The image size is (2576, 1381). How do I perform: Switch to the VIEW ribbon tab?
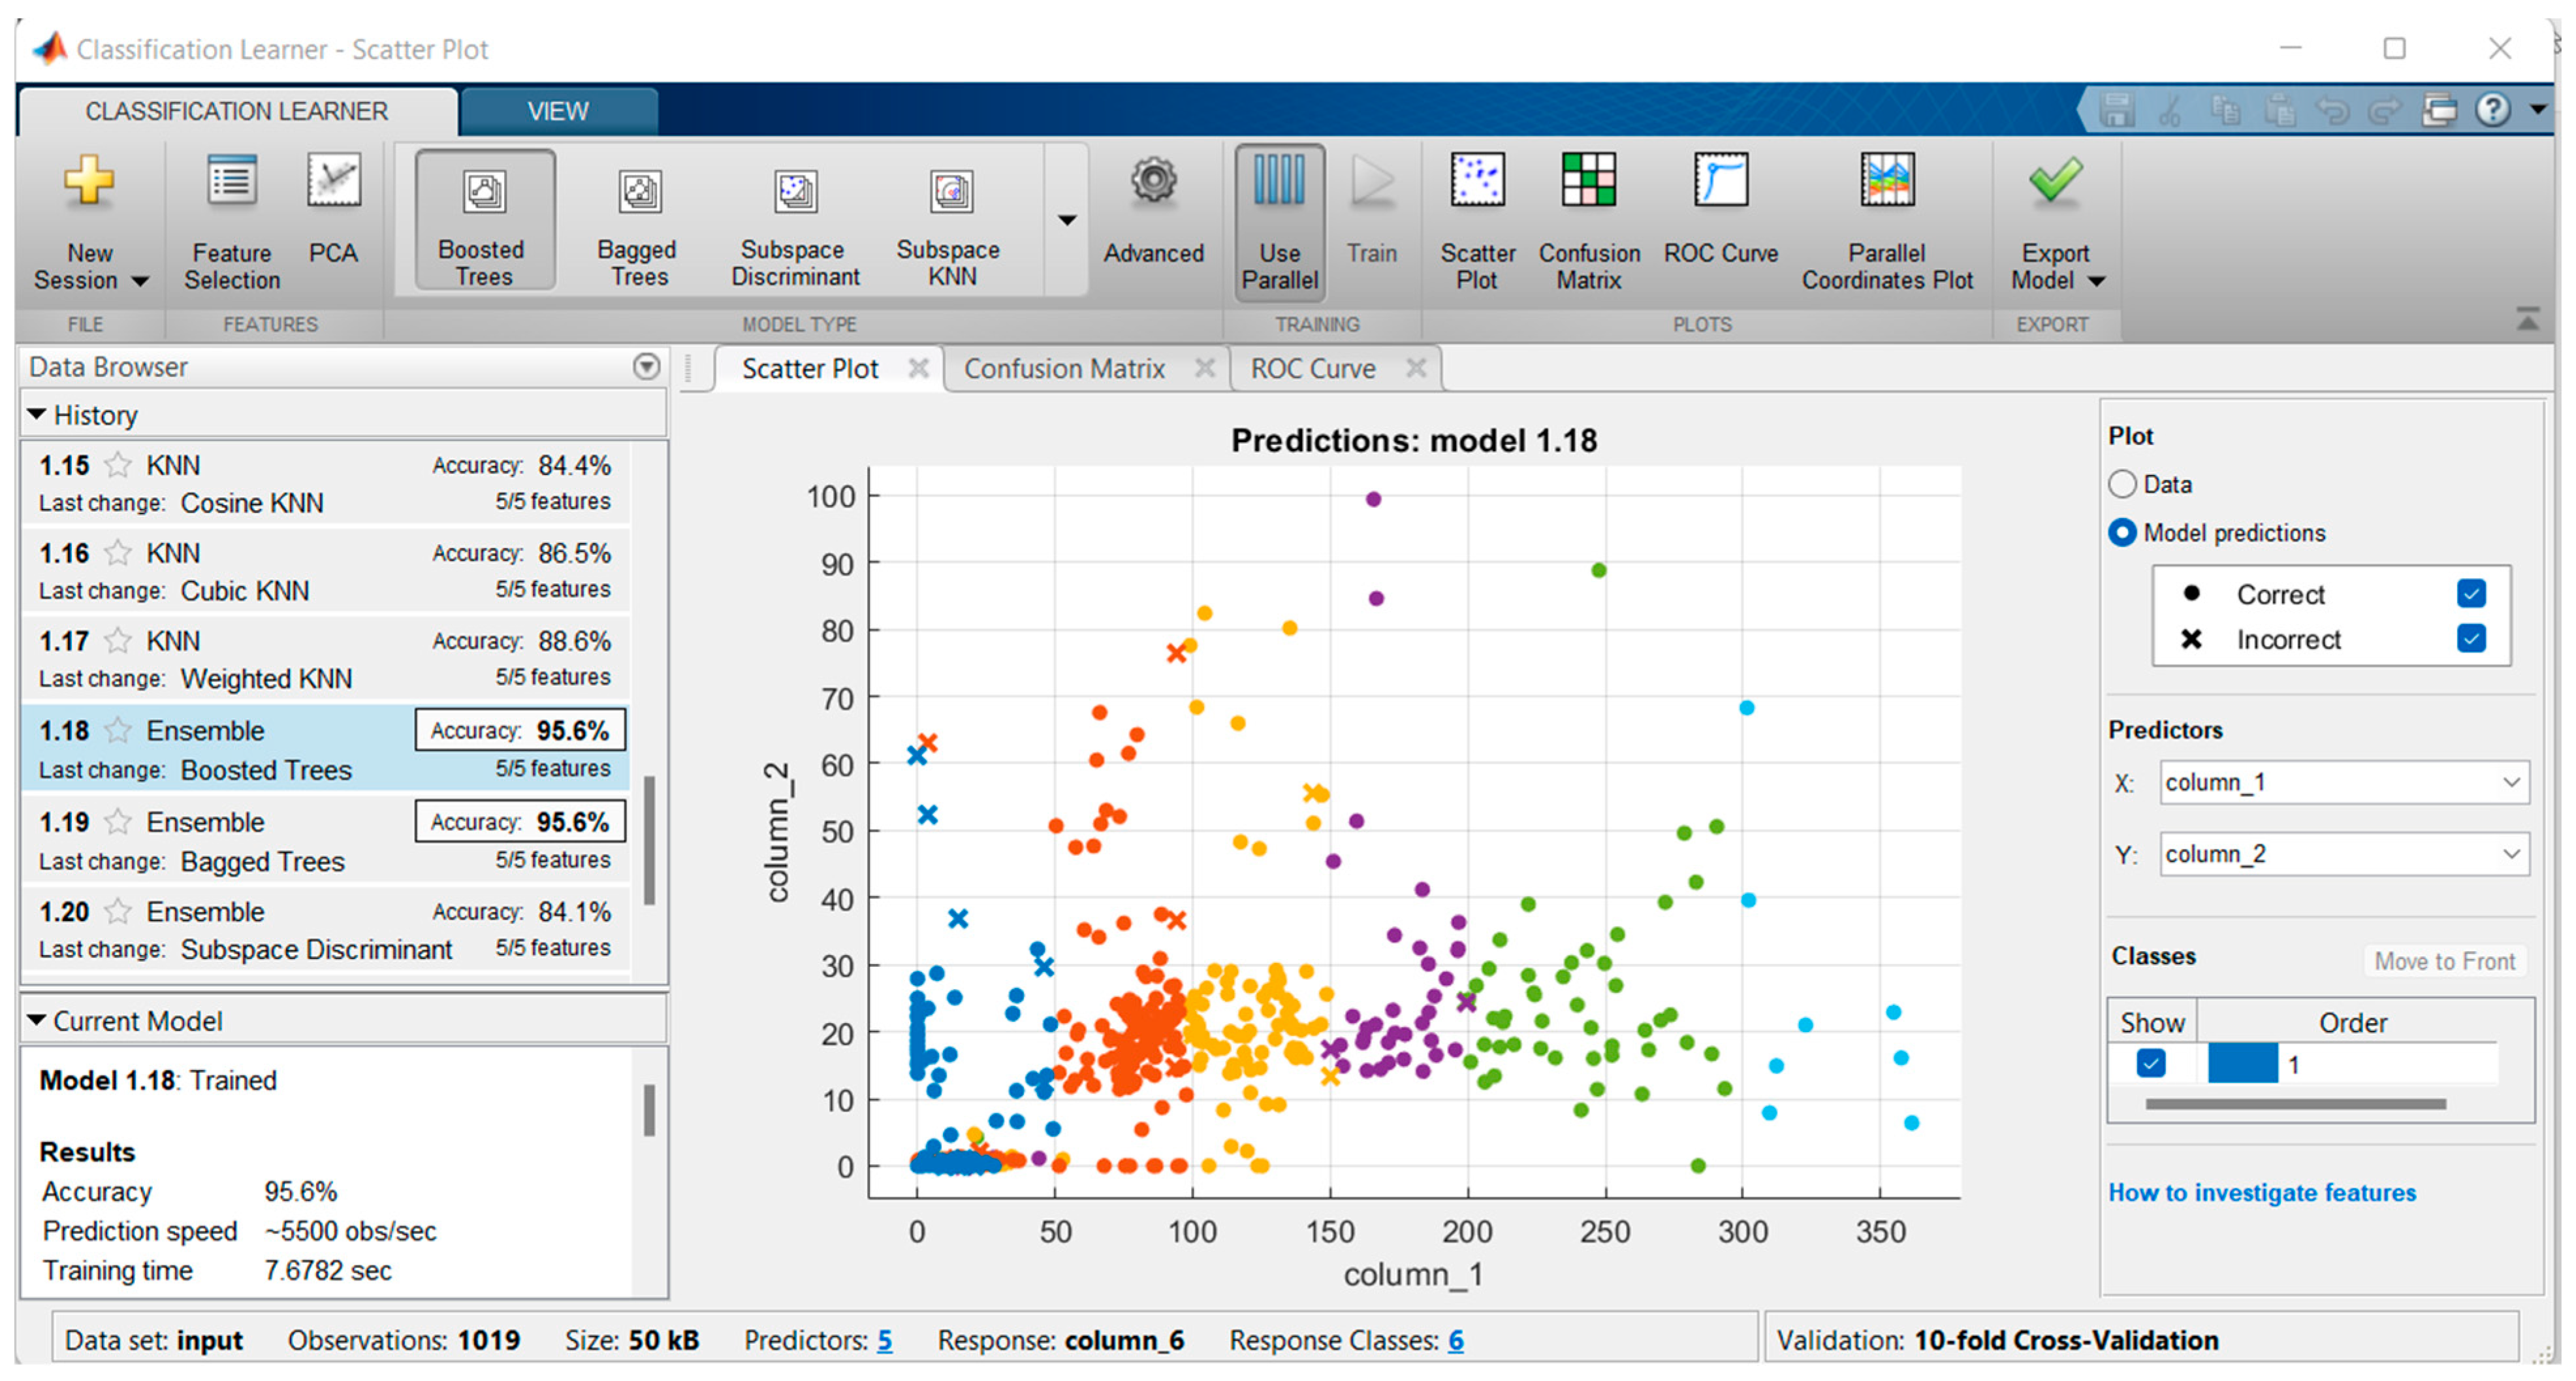558,111
